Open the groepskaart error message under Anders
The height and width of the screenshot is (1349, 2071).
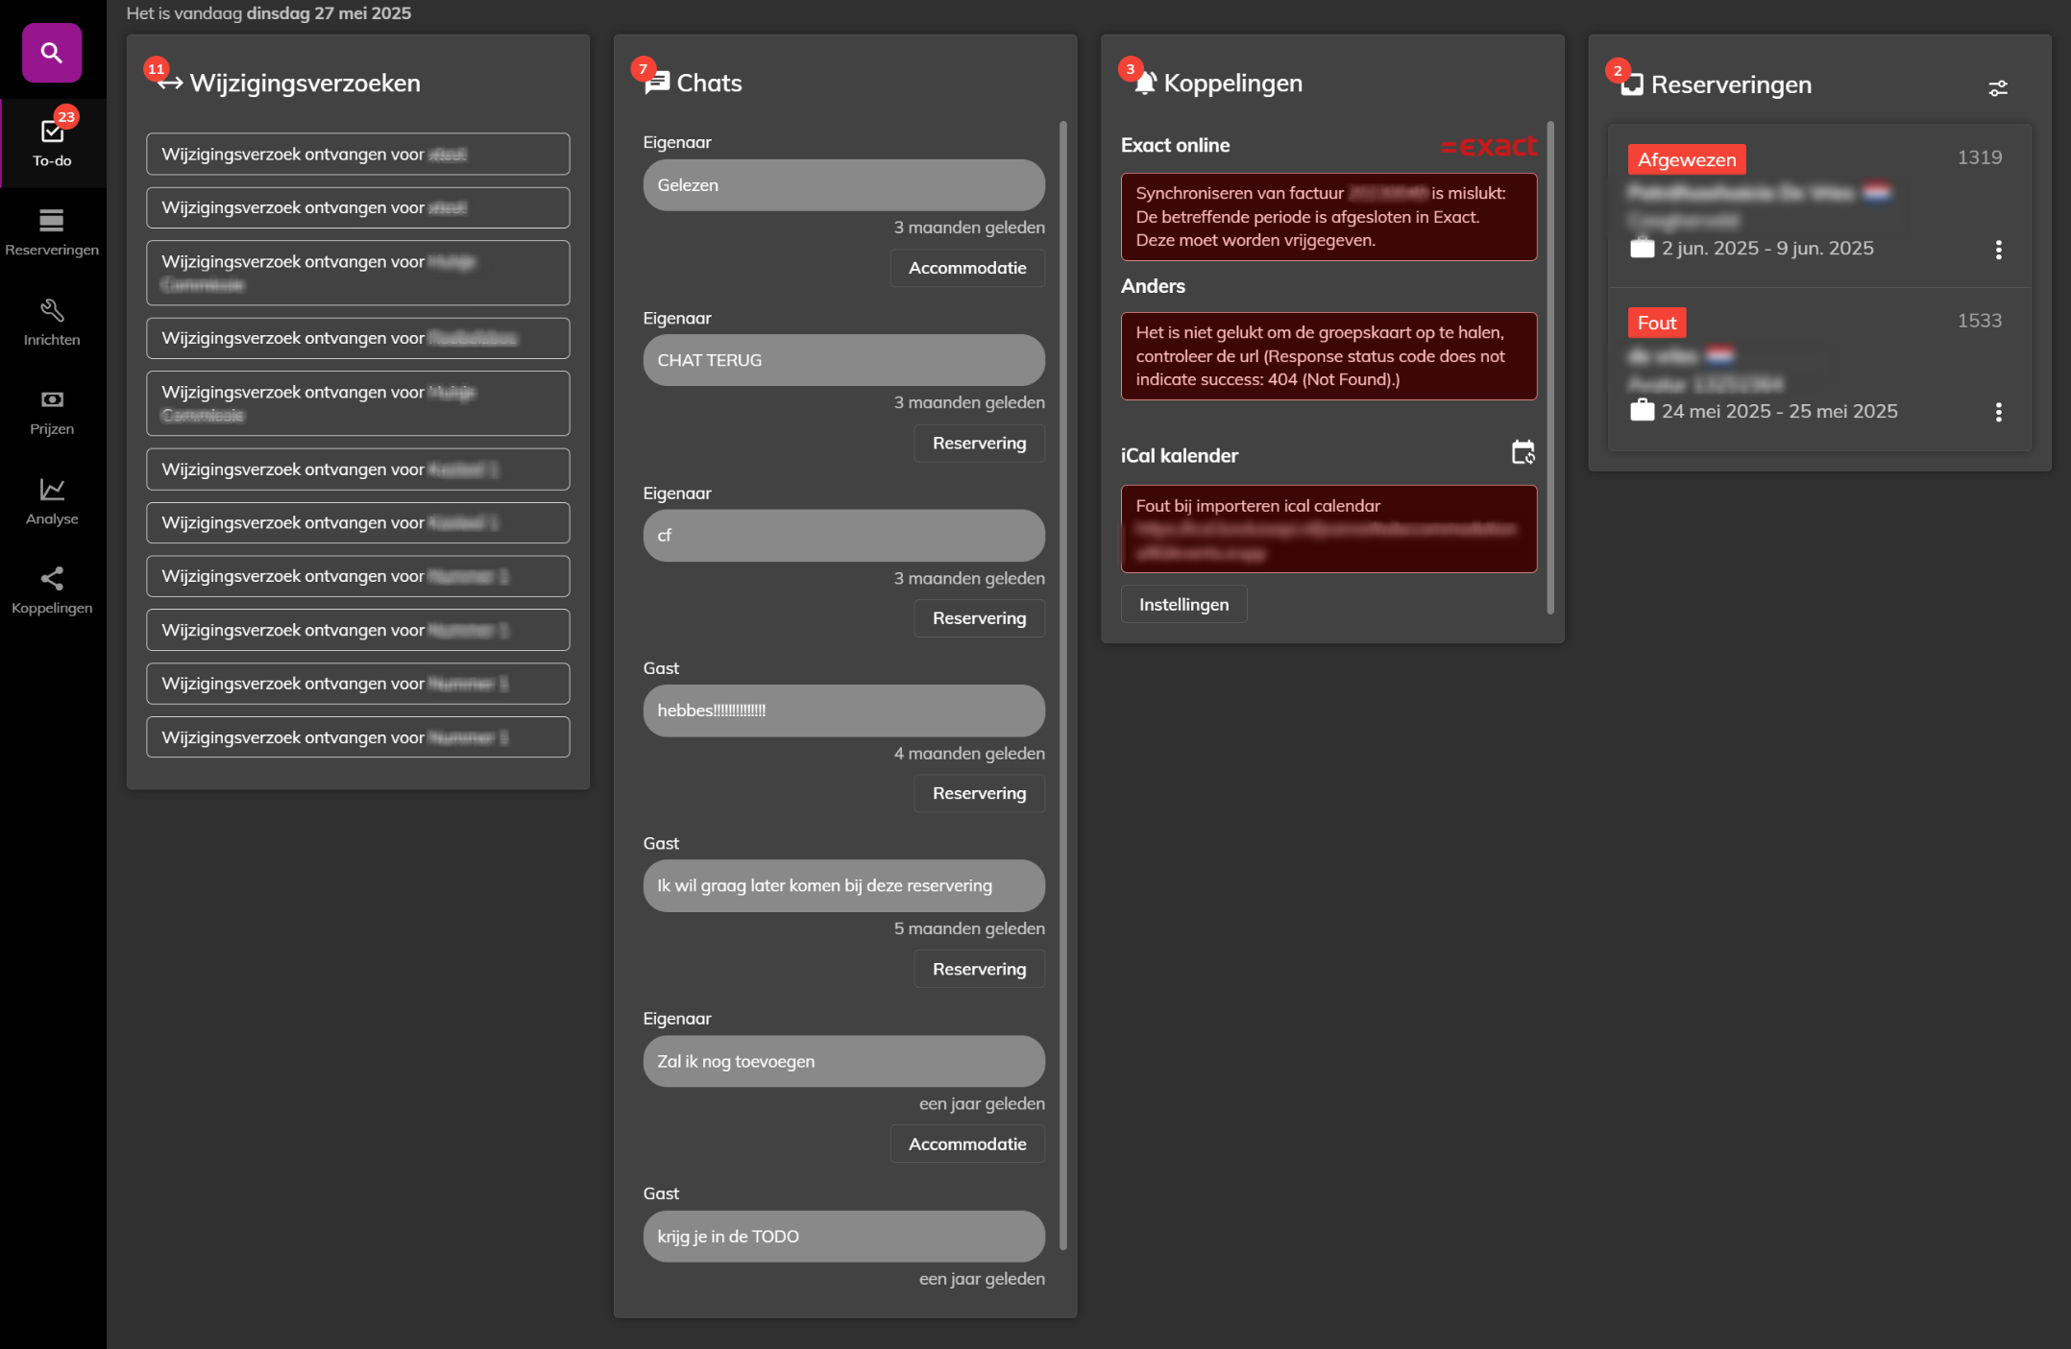click(1328, 356)
